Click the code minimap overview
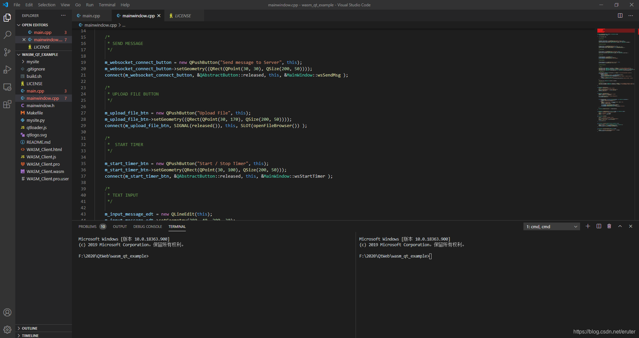Image resolution: width=639 pixels, height=338 pixels. (x=616, y=80)
